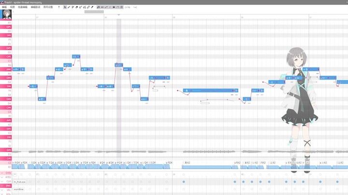Screen dimensions: 348x195
Task: Click the horizontal scrollbar thumb above ruler
Action: (94, 12)
